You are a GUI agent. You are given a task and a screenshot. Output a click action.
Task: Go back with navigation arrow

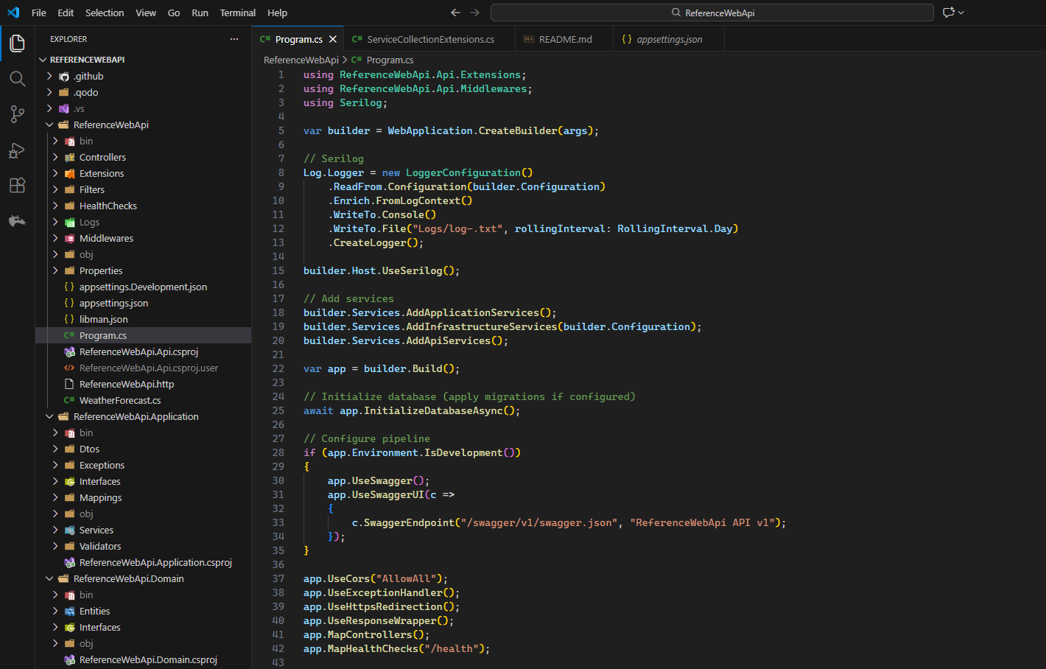(455, 13)
